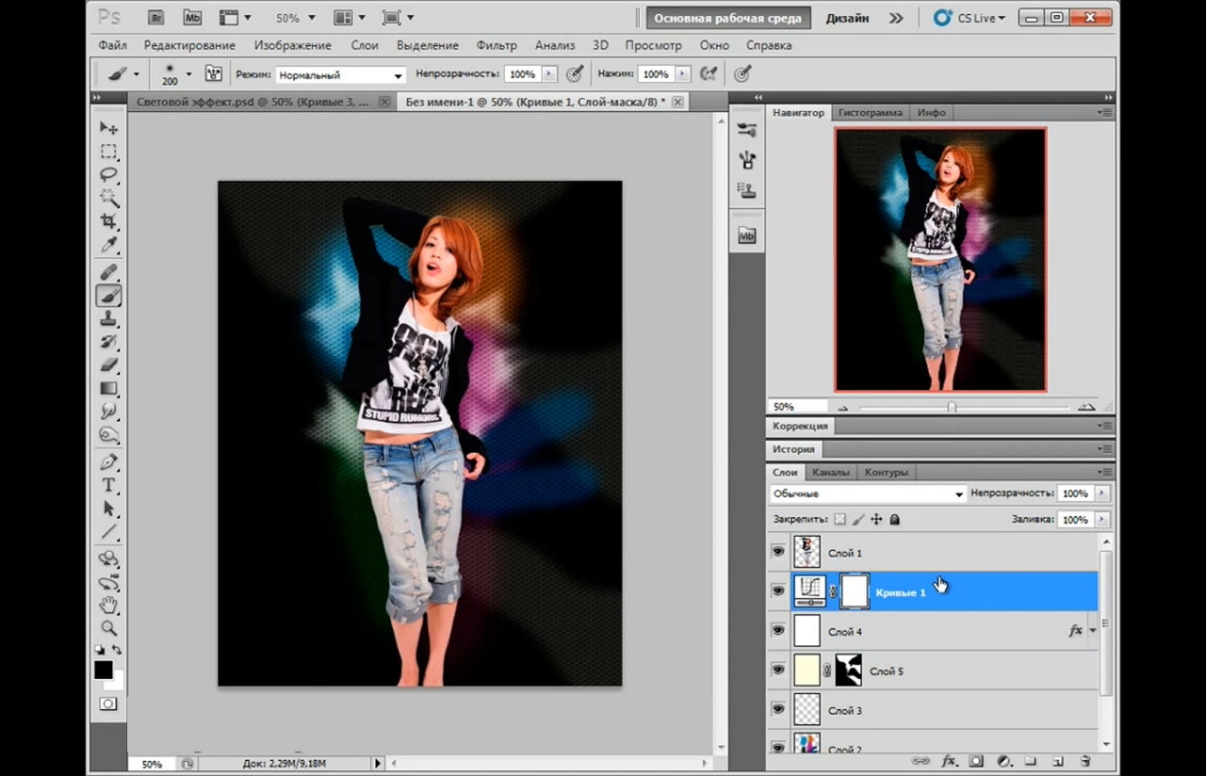This screenshot has height=776, width=1206.
Task: Switch to the Каналы tab
Action: pos(830,472)
